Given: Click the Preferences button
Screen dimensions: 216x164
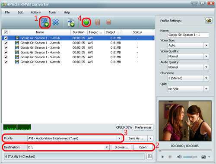Looking at the screenshot, I should click(143, 127).
